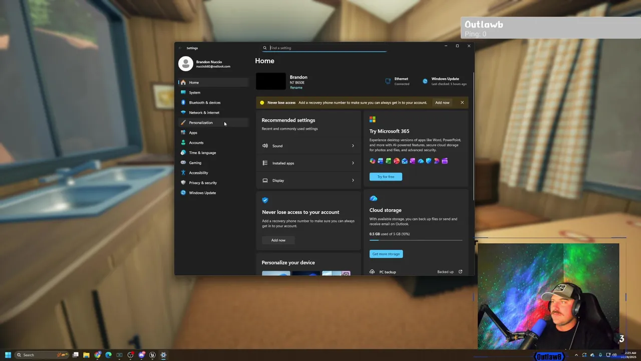The height and width of the screenshot is (361, 641).
Task: Click the Rename link under the PC name
Action: pyautogui.click(x=296, y=88)
